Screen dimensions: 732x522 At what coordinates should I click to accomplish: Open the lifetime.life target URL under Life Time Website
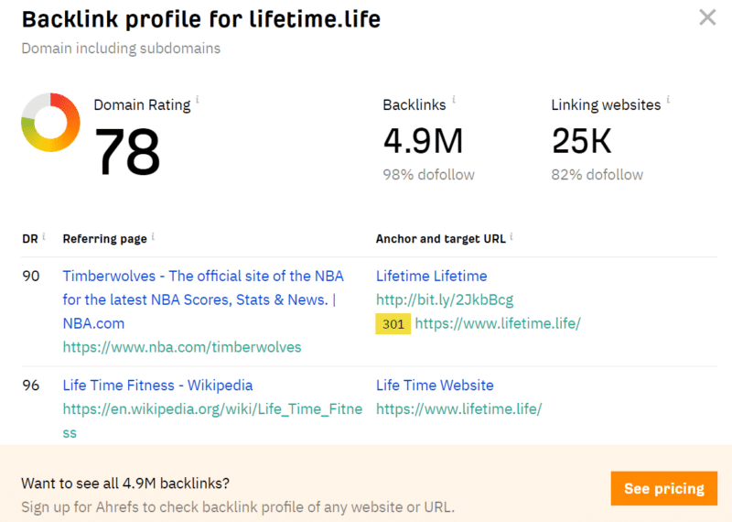(x=459, y=409)
